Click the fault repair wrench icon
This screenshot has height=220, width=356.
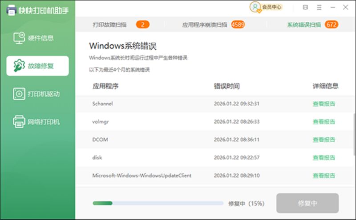[x=19, y=66]
